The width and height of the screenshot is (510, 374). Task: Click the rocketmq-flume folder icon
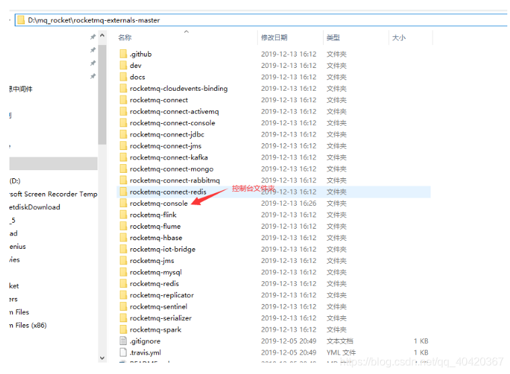click(x=123, y=227)
